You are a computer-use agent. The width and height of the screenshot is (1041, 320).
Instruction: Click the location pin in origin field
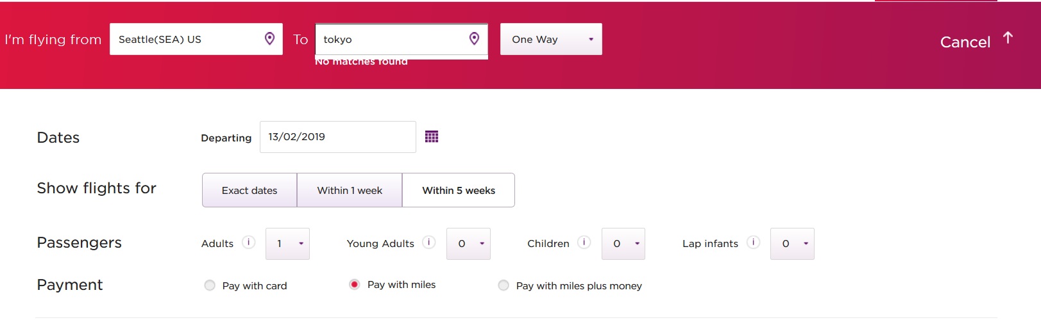tap(270, 39)
